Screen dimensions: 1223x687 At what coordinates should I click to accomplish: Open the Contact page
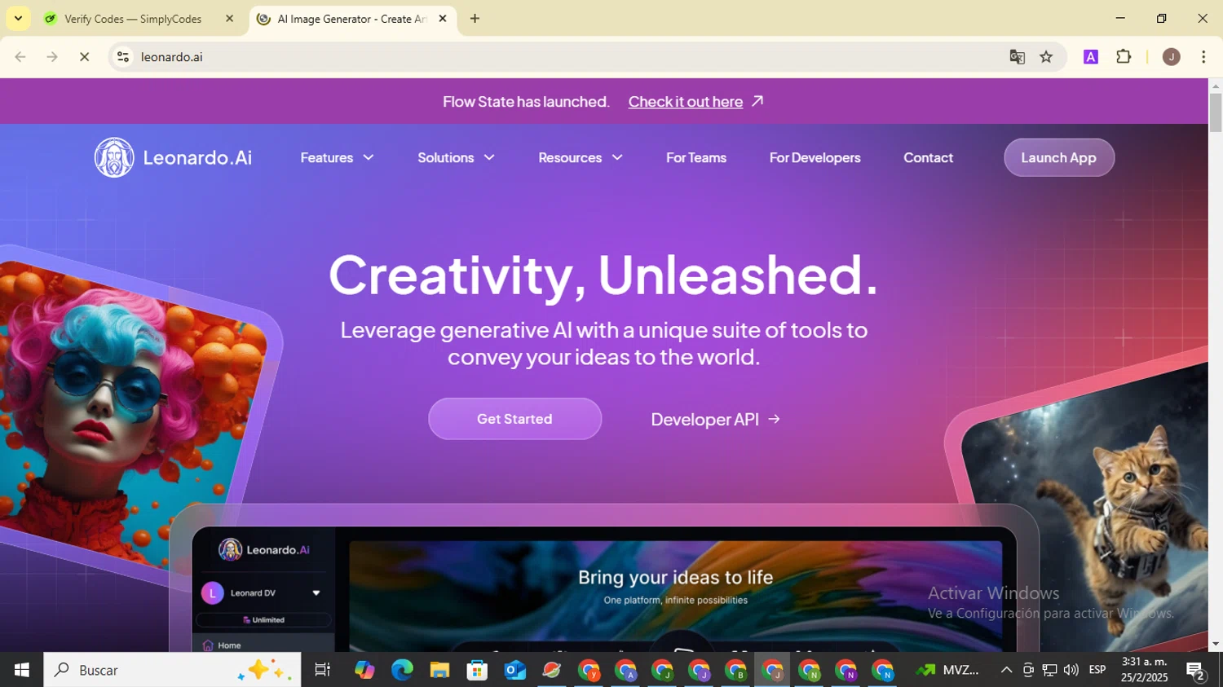[x=928, y=158]
